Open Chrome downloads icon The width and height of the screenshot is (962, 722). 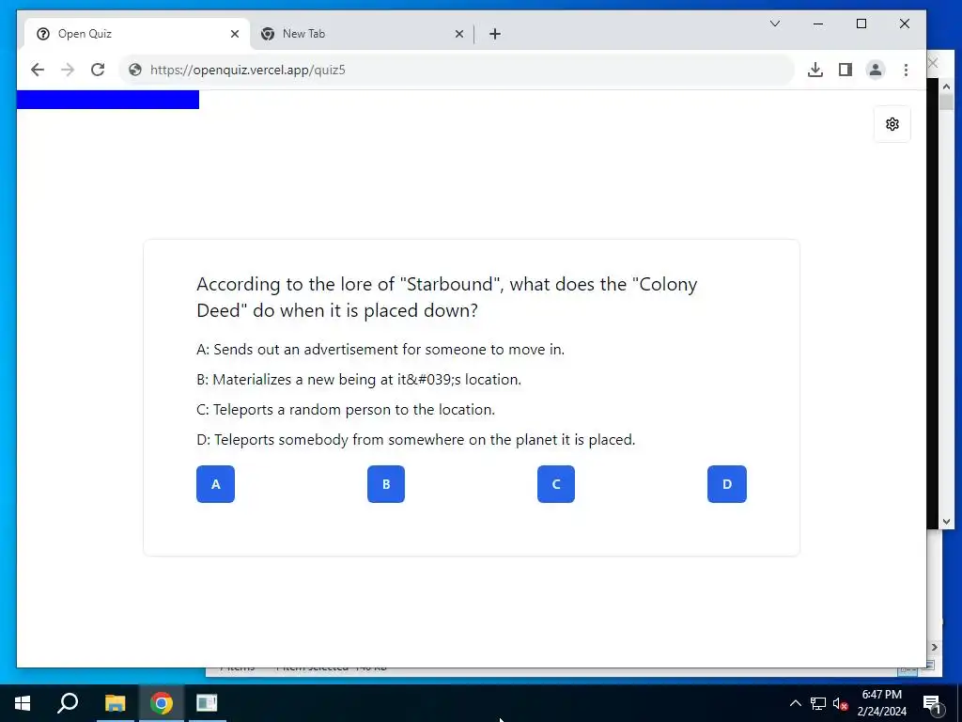815,70
